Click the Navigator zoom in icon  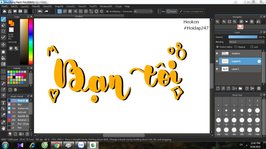pyautogui.click(x=224, y=22)
